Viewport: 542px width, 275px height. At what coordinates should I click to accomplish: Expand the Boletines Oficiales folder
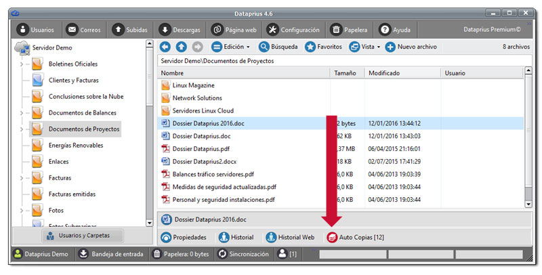22,64
